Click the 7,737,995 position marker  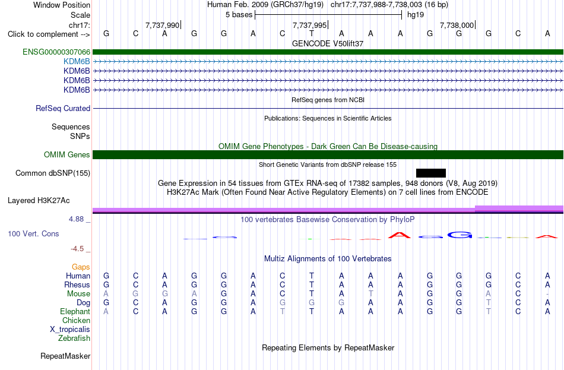(x=310, y=25)
